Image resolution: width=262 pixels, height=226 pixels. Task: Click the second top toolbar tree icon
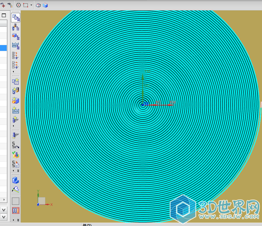tap(10, 5)
